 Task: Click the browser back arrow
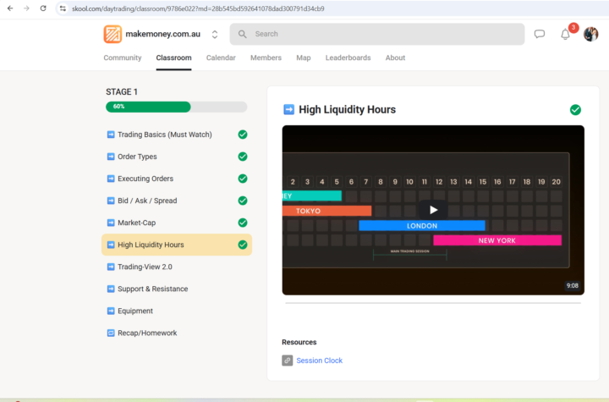9,8
